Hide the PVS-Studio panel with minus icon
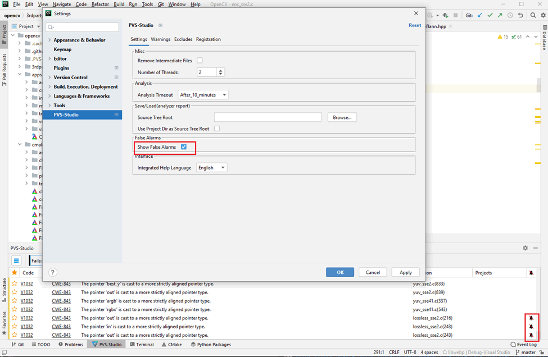Viewport: 548px width, 357px height. tap(536, 248)
